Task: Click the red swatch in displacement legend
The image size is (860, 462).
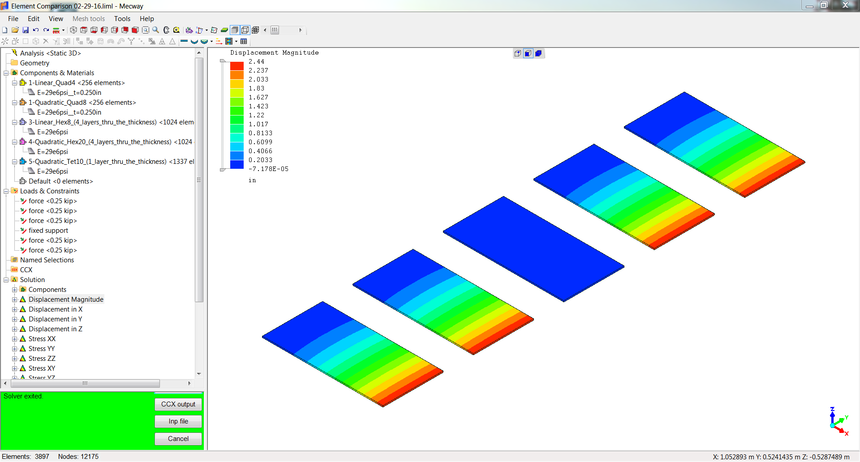Action: click(x=236, y=66)
